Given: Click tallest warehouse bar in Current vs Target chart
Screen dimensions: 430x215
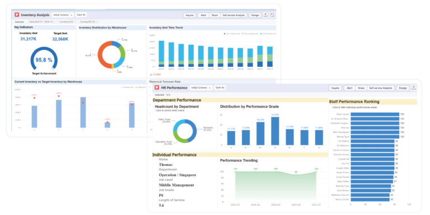Looking at the screenshot, I should (x=83, y=112).
